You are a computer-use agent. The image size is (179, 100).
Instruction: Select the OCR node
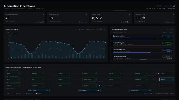click(x=38, y=79)
